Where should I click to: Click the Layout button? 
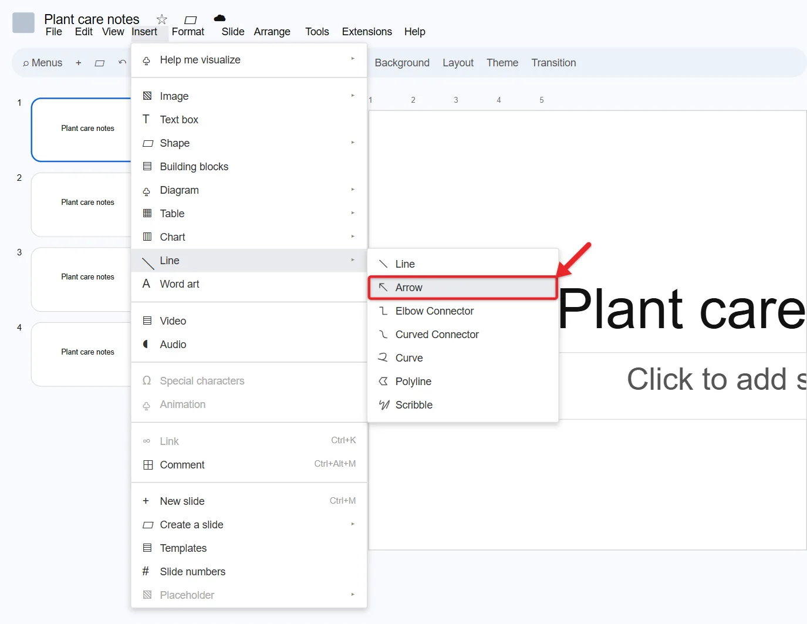point(458,63)
